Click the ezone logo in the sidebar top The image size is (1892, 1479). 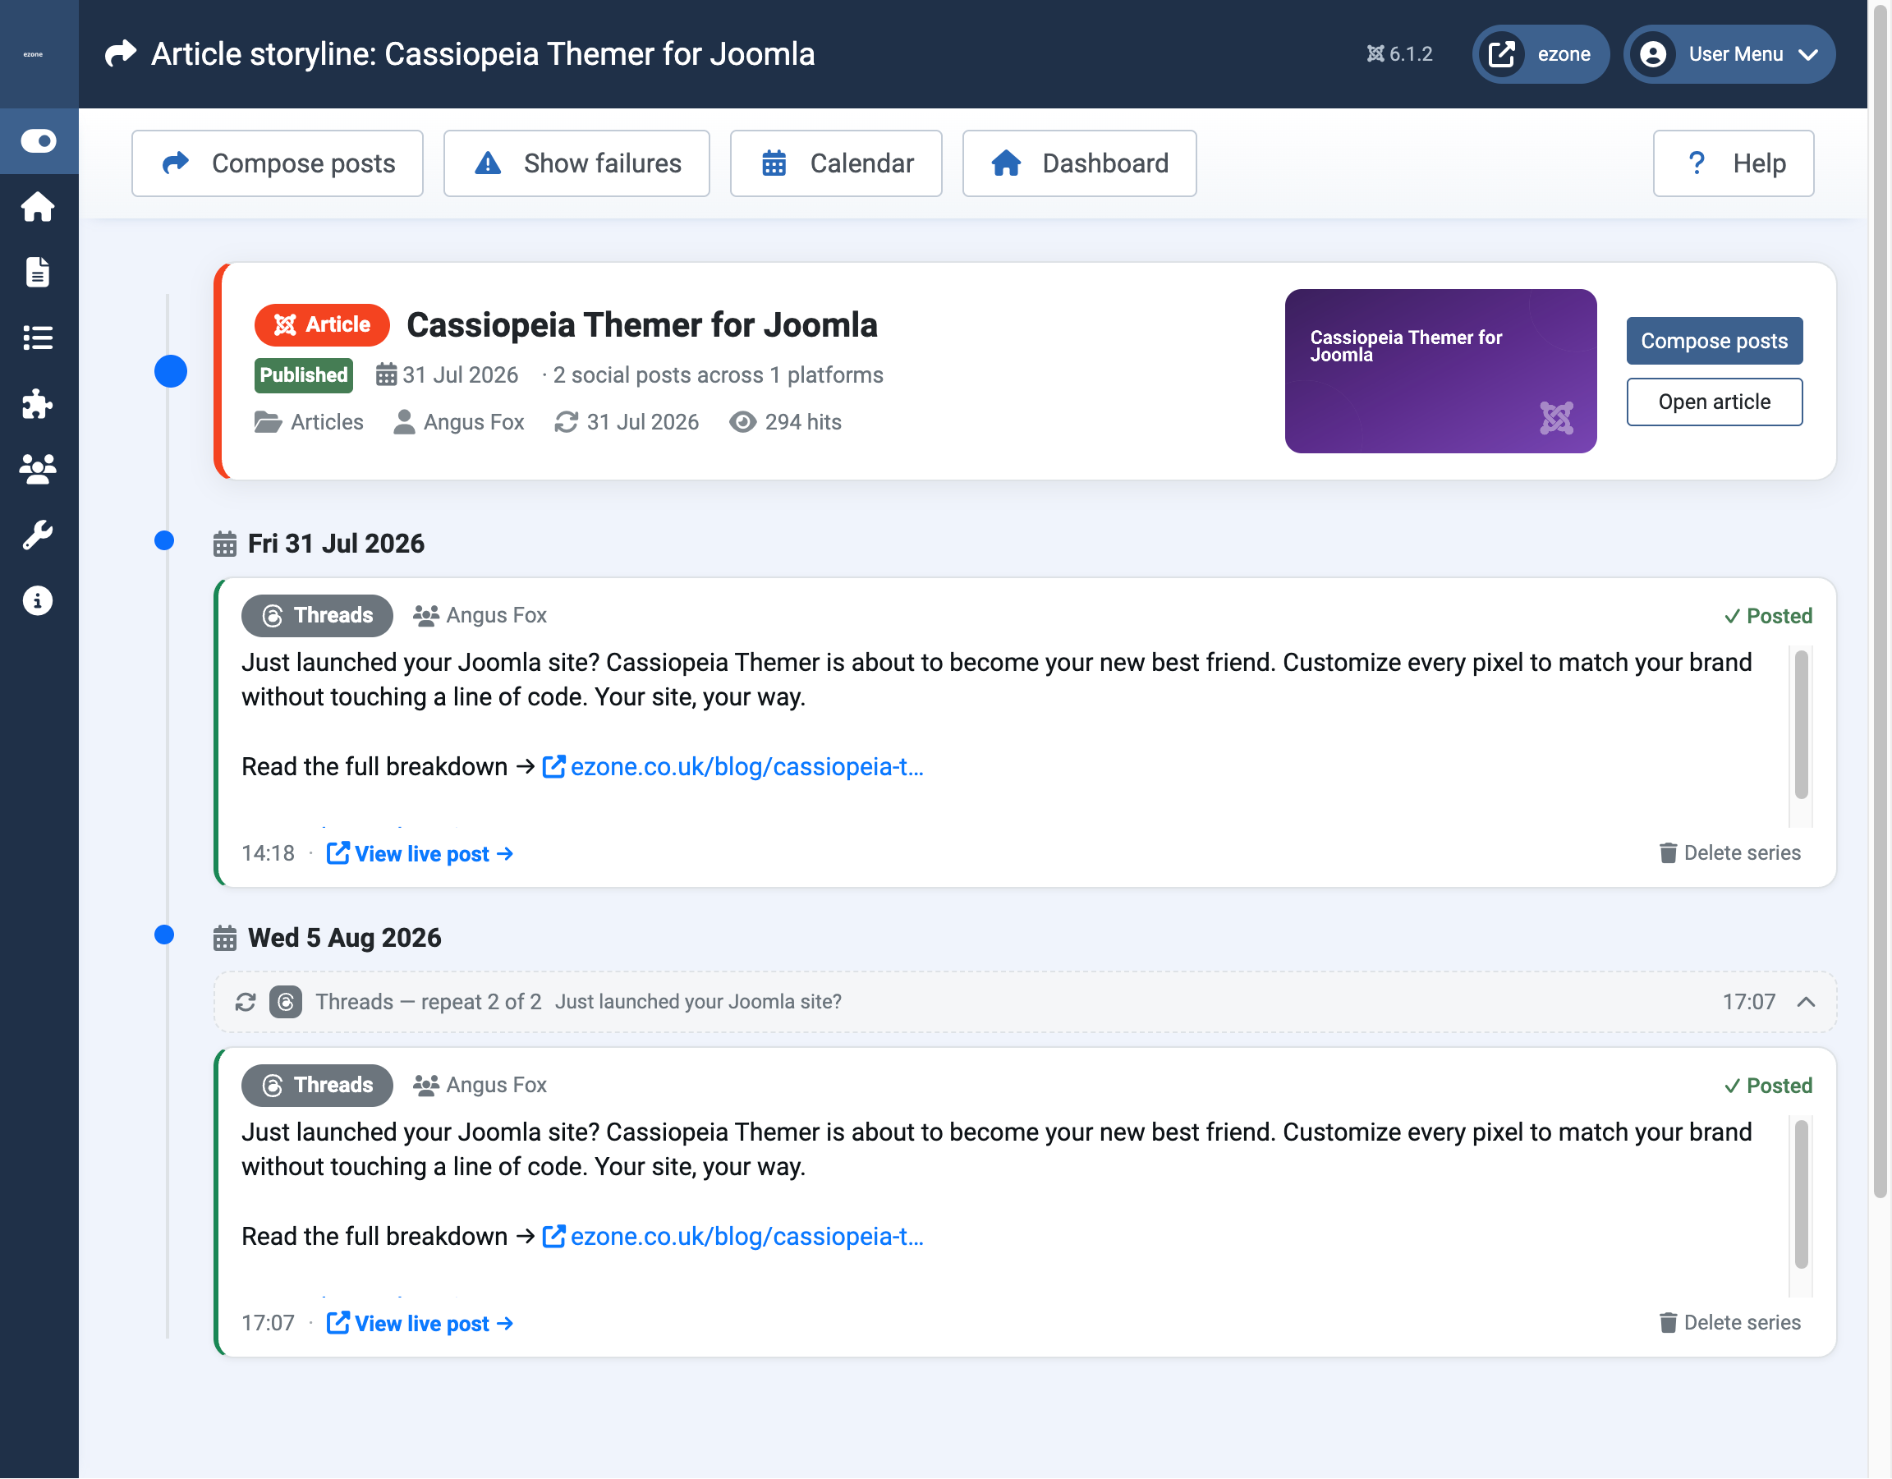(x=33, y=53)
